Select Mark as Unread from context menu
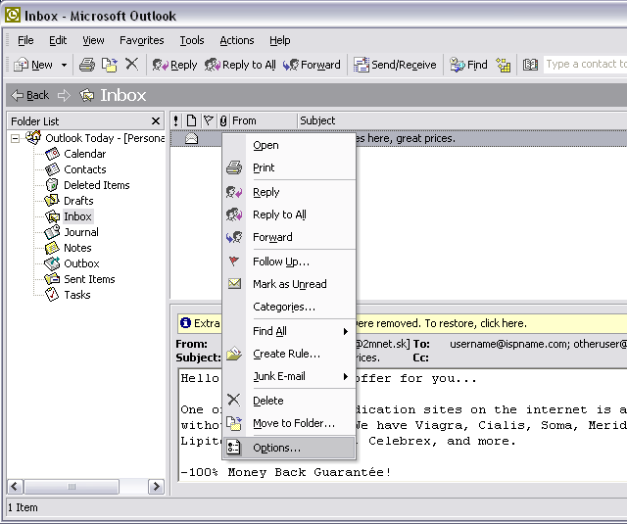This screenshot has height=524, width=627. (289, 284)
